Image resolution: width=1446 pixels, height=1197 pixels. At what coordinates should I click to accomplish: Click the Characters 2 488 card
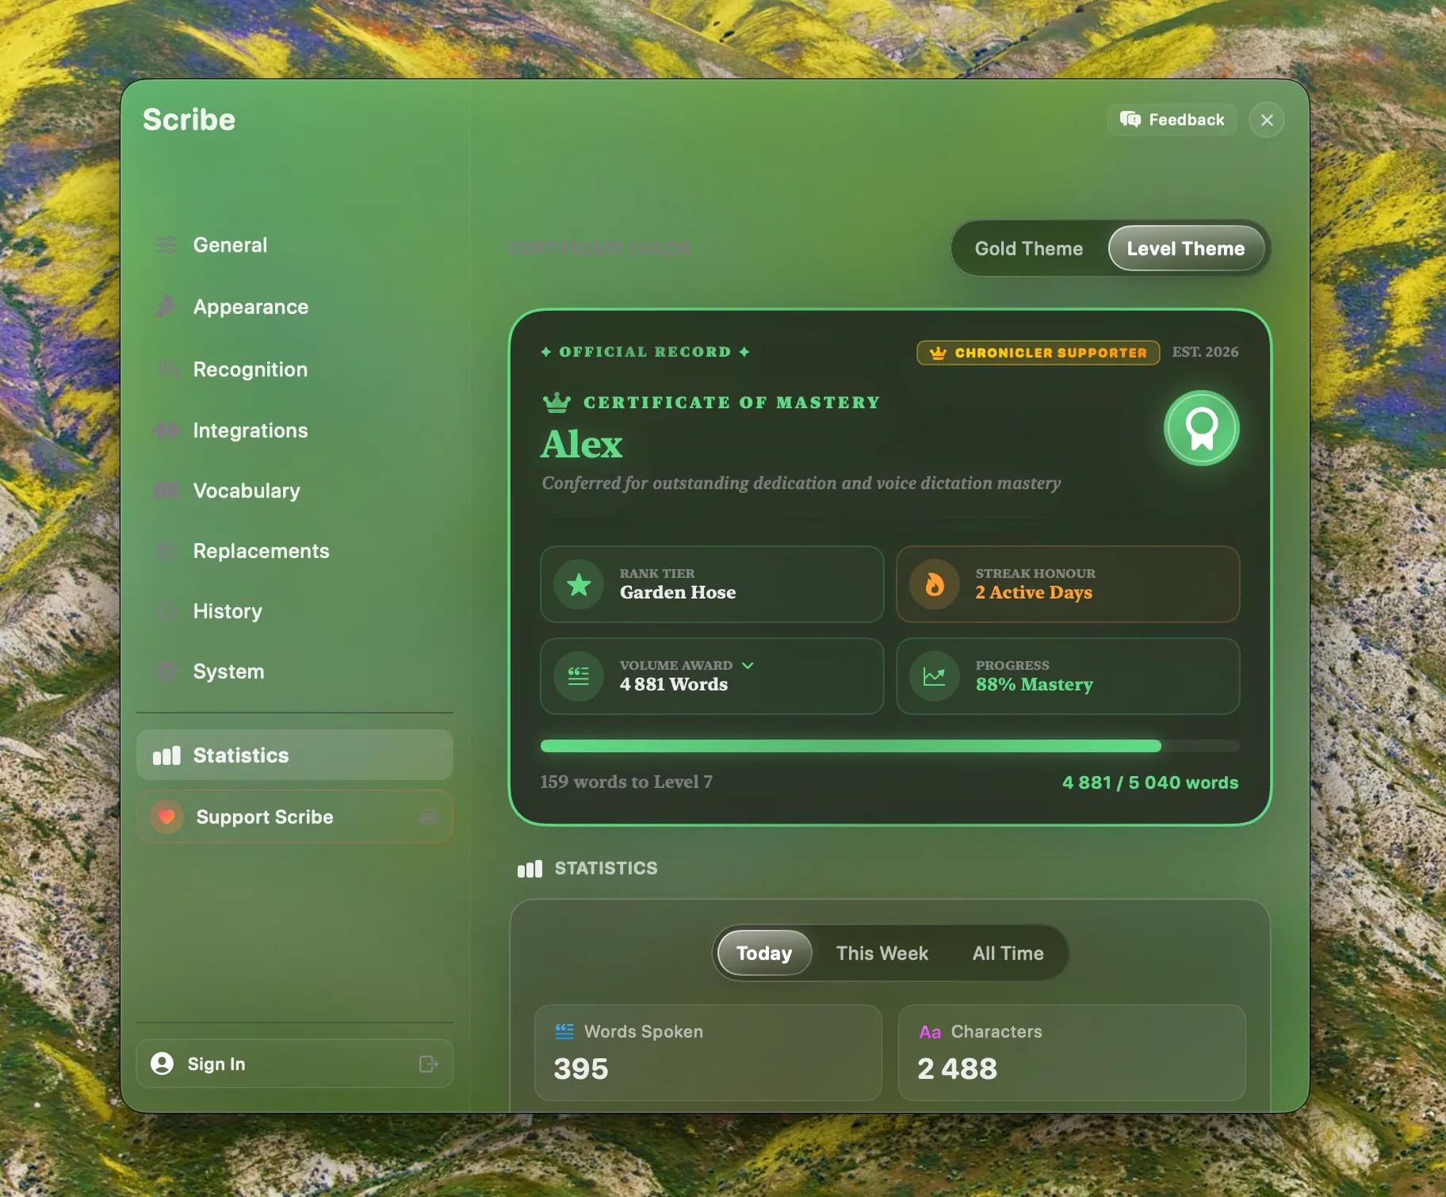tap(1072, 1053)
